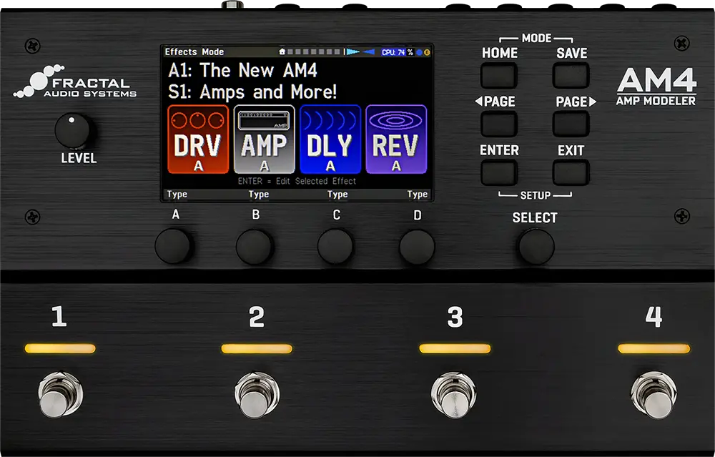Click the Fractal Audio Systems logo
Viewport: 715px width, 457px height.
click(75, 82)
